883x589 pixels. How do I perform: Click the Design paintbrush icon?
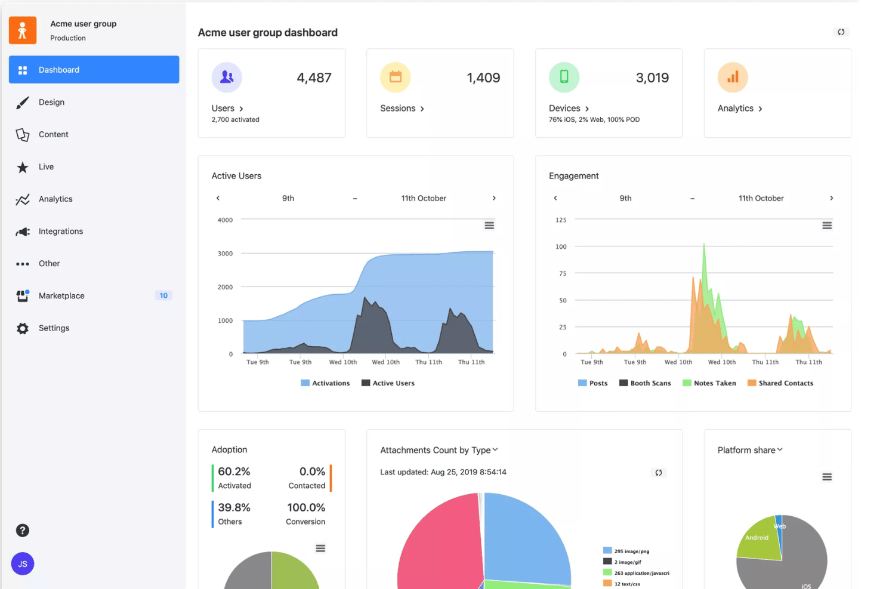click(23, 103)
